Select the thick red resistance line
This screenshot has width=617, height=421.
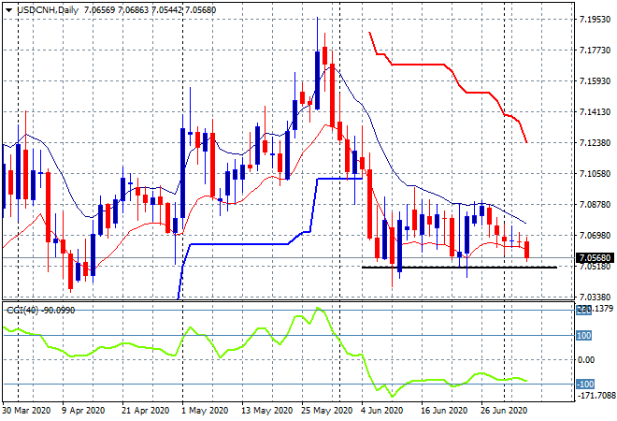421,65
